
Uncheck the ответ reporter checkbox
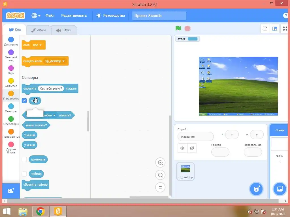tap(24, 101)
